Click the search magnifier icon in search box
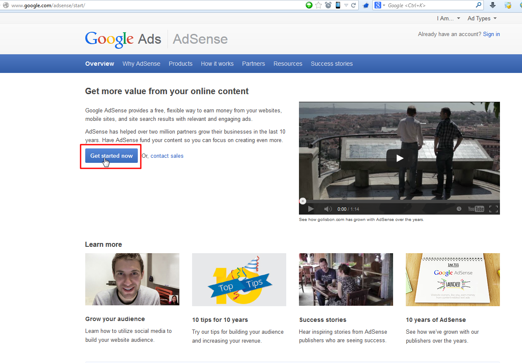 point(479,6)
